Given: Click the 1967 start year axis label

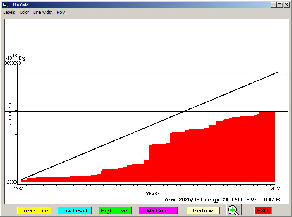Looking at the screenshot, I should 18,188.
